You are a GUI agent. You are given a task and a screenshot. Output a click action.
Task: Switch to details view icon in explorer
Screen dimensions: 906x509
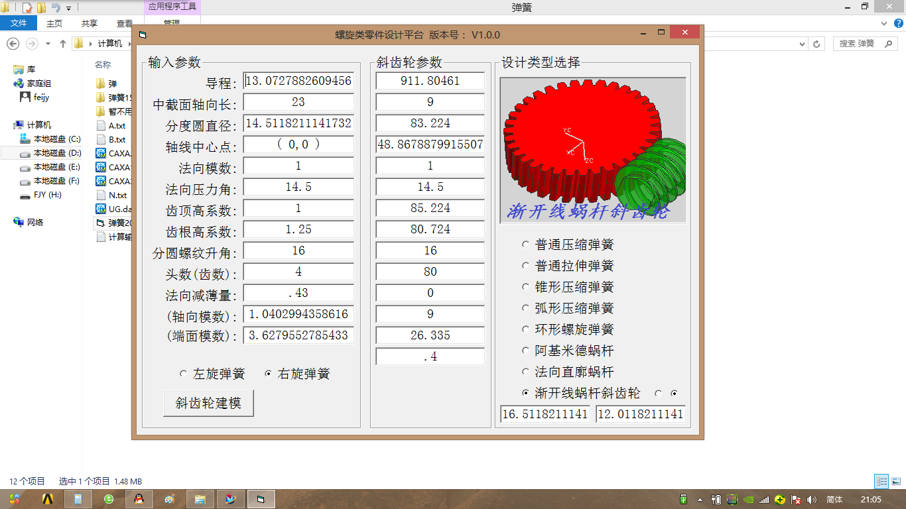881,481
